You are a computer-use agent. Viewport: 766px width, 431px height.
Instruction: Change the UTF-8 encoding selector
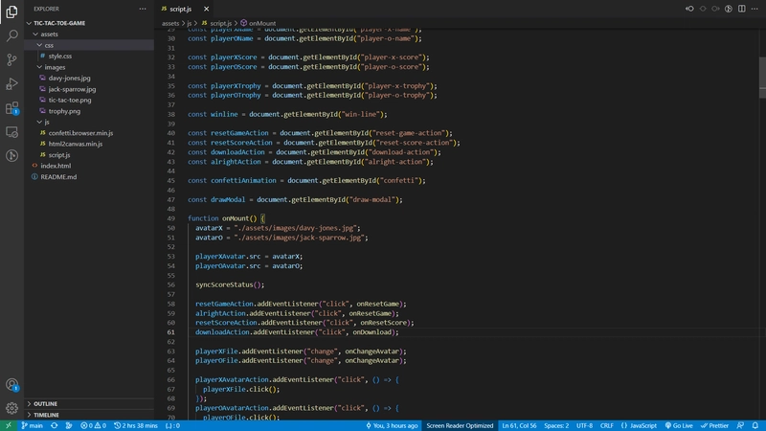tap(584, 425)
